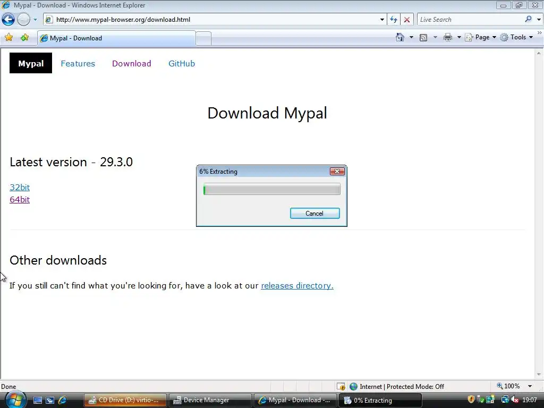Viewport: 544px width, 408px height.
Task: Click the RSS Feeds icon
Action: [x=423, y=38]
